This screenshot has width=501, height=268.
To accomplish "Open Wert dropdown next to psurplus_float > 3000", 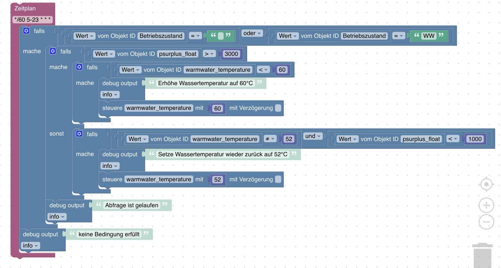I will click(104, 54).
